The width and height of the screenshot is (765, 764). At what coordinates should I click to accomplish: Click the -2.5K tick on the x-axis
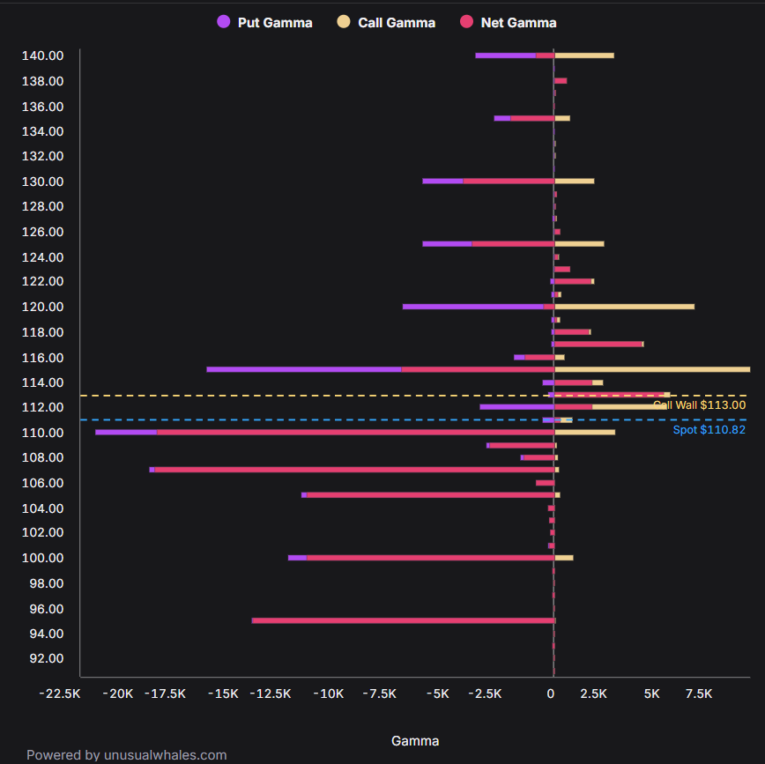click(485, 694)
